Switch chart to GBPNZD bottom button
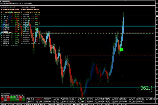The width and height of the screenshot is (158, 105). (56, 102)
